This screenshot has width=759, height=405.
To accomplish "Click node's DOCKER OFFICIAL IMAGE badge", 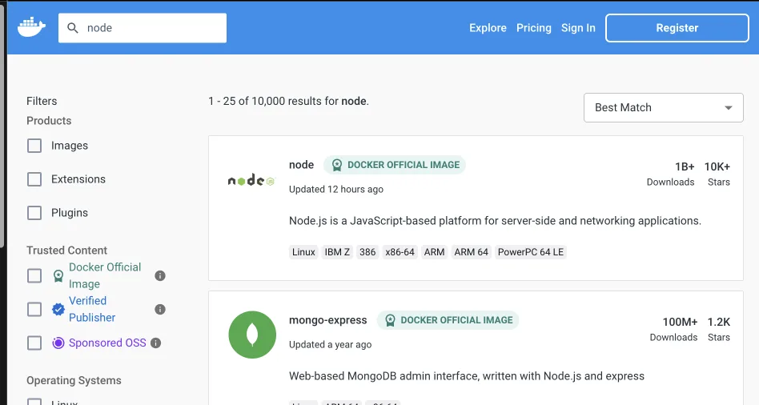I will click(x=395, y=165).
